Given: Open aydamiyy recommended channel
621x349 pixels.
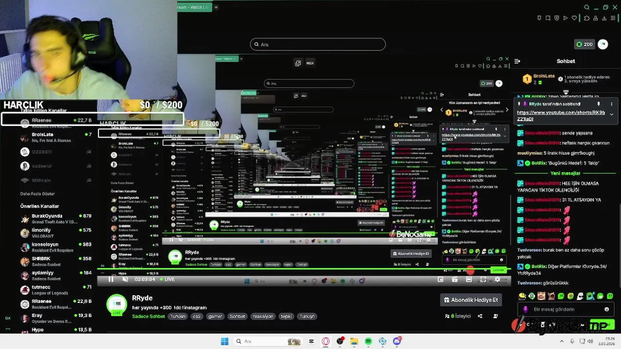Looking at the screenshot, I should click(56, 275).
